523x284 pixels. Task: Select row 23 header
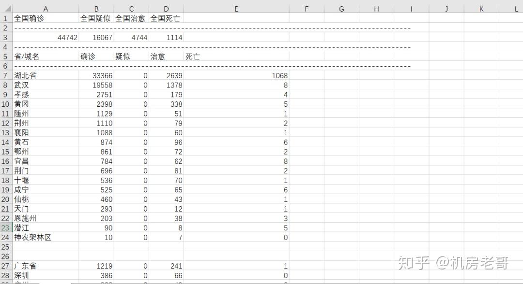coord(6,228)
